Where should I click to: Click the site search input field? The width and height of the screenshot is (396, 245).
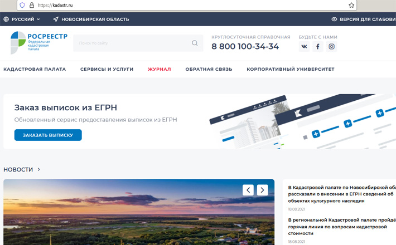point(138,43)
